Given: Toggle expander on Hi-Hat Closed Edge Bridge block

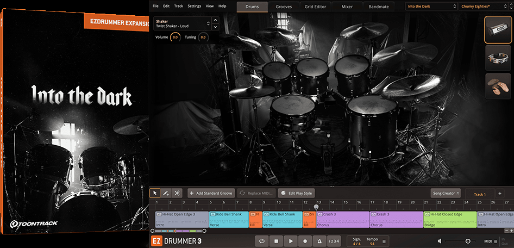Looking at the screenshot, I should click(427, 214).
